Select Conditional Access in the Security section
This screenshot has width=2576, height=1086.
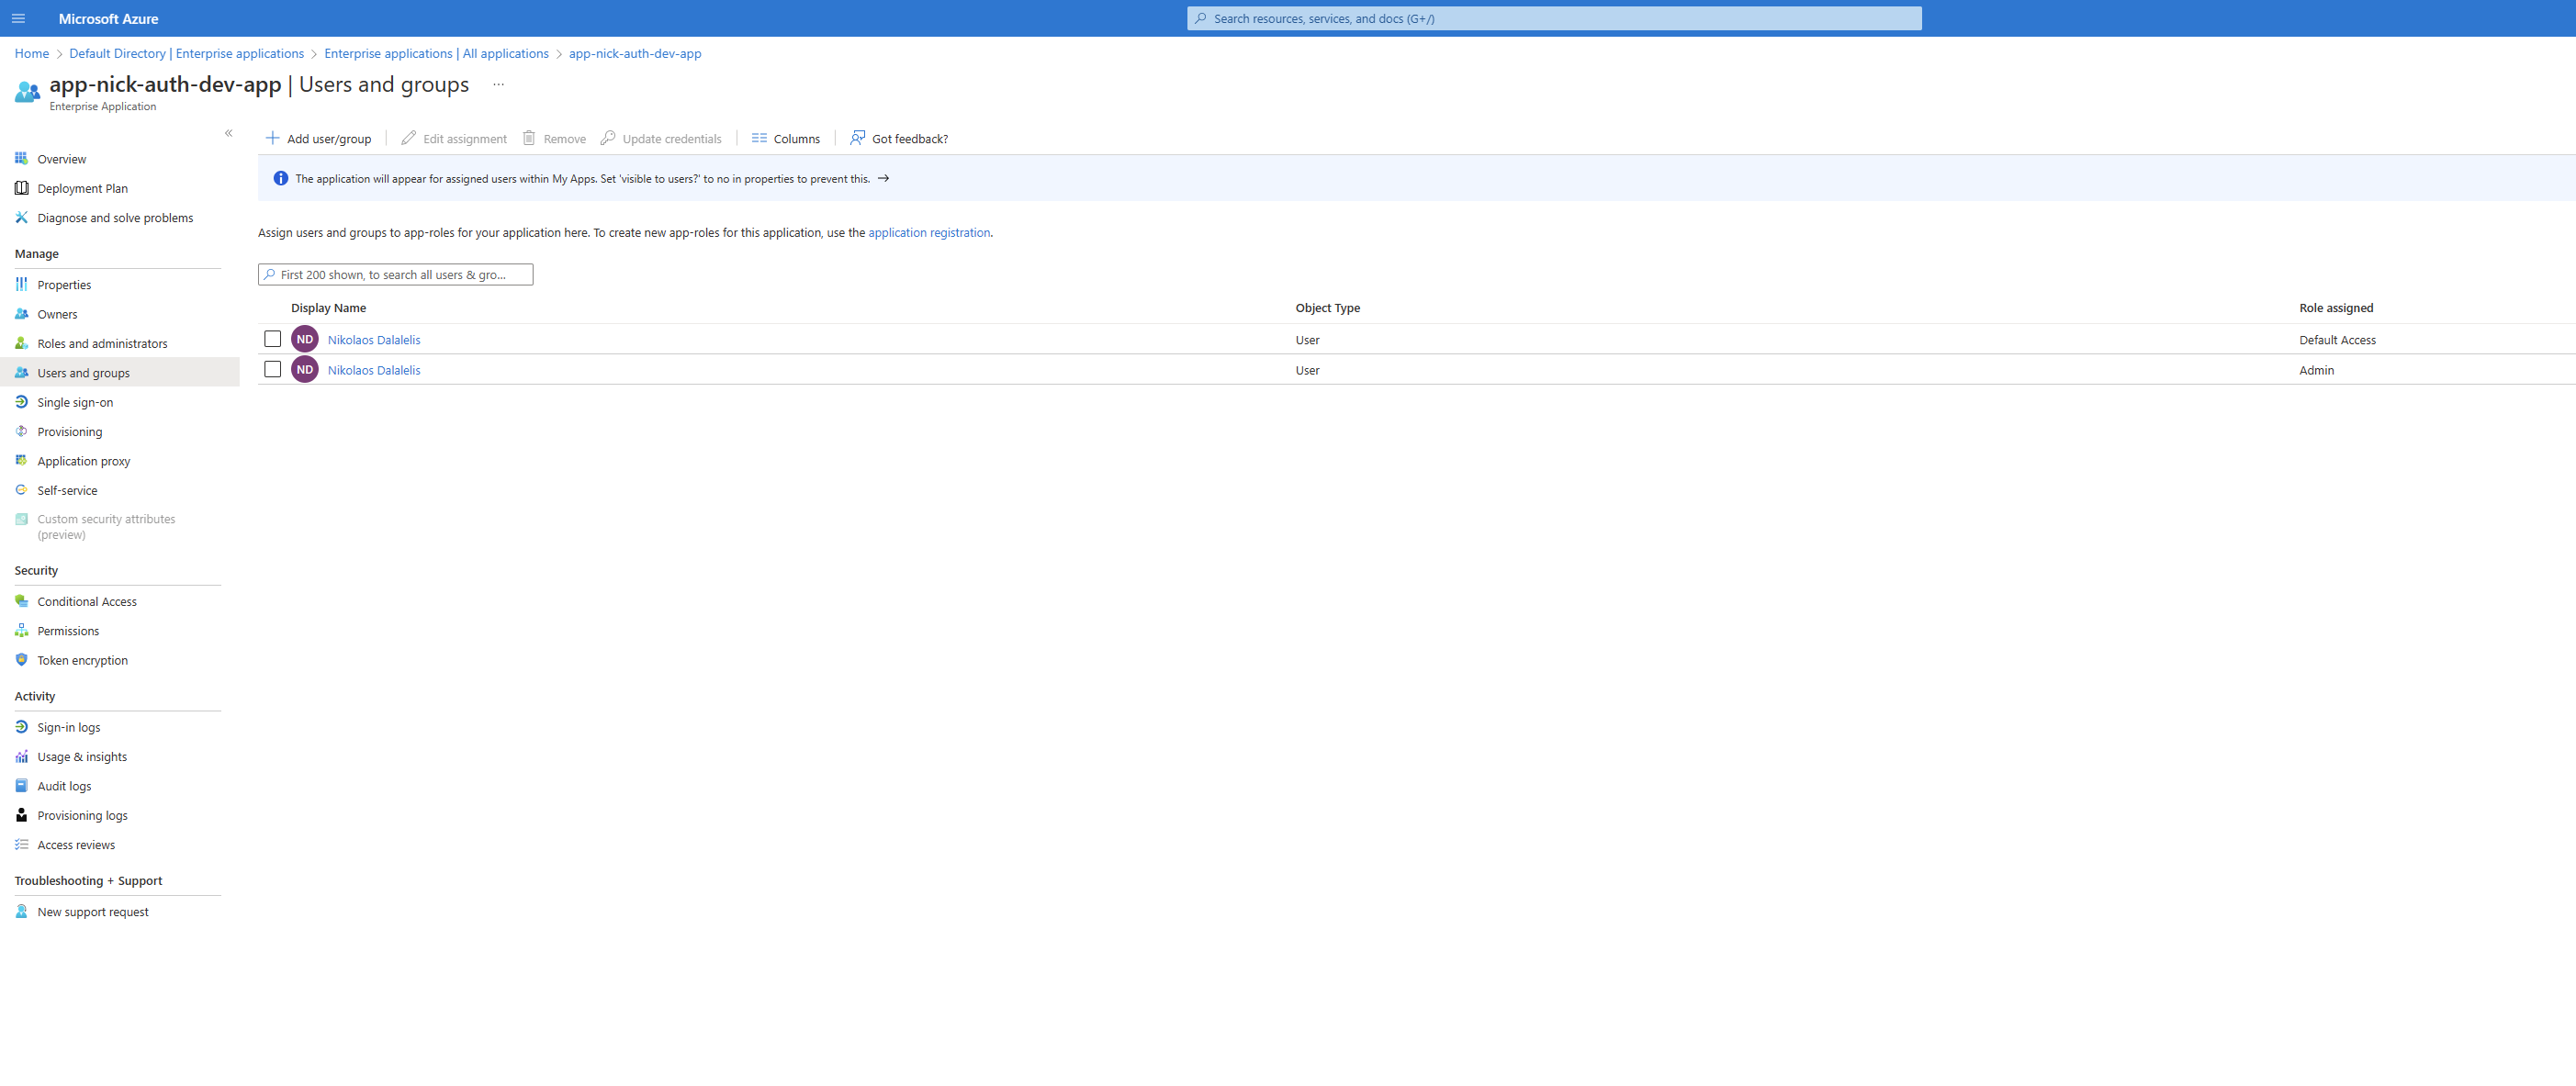click(87, 602)
